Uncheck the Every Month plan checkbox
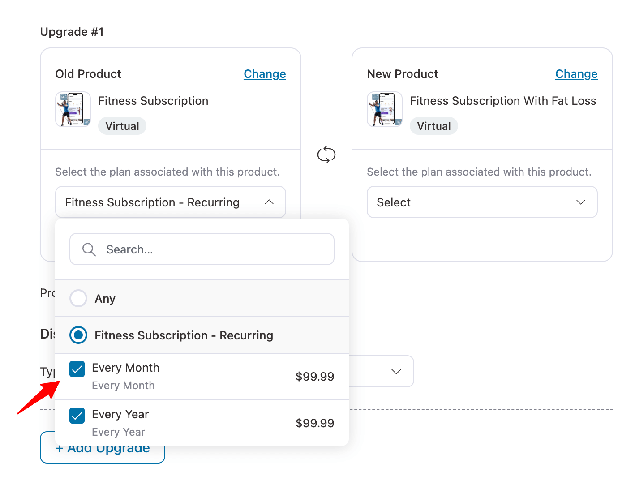This screenshot has height=485, width=635. tap(77, 369)
